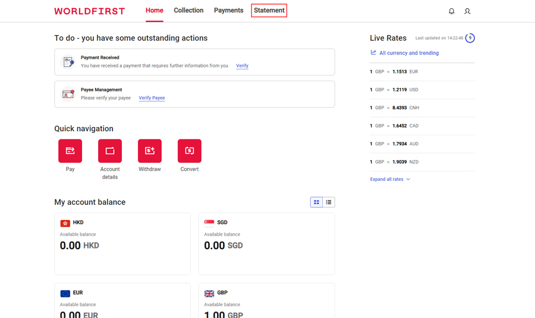Switch balances to list view
This screenshot has width=535, height=318.
pos(329,202)
